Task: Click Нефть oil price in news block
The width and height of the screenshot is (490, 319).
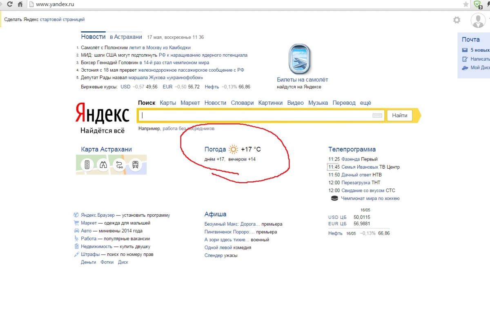Action: click(212, 87)
